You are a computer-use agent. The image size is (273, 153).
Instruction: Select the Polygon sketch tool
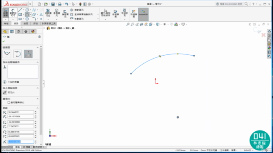coord(27,19)
